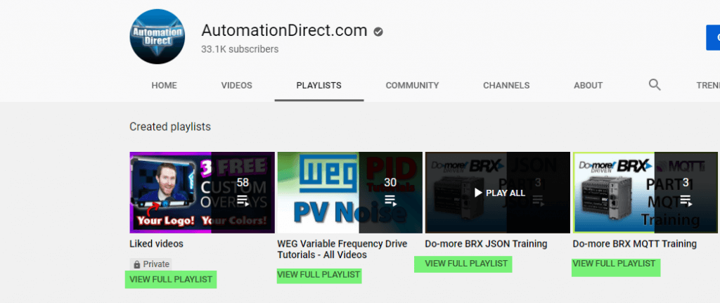Click the blue button at the header's right edge
The image size is (720, 303).
[712, 37]
